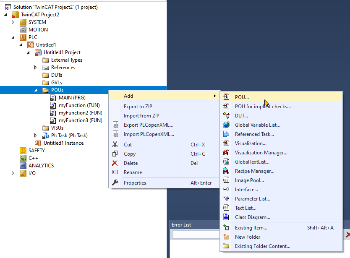Select myFunction2 (FUN) in tree
Image resolution: width=350 pixels, height=258 pixels.
(x=81, y=113)
